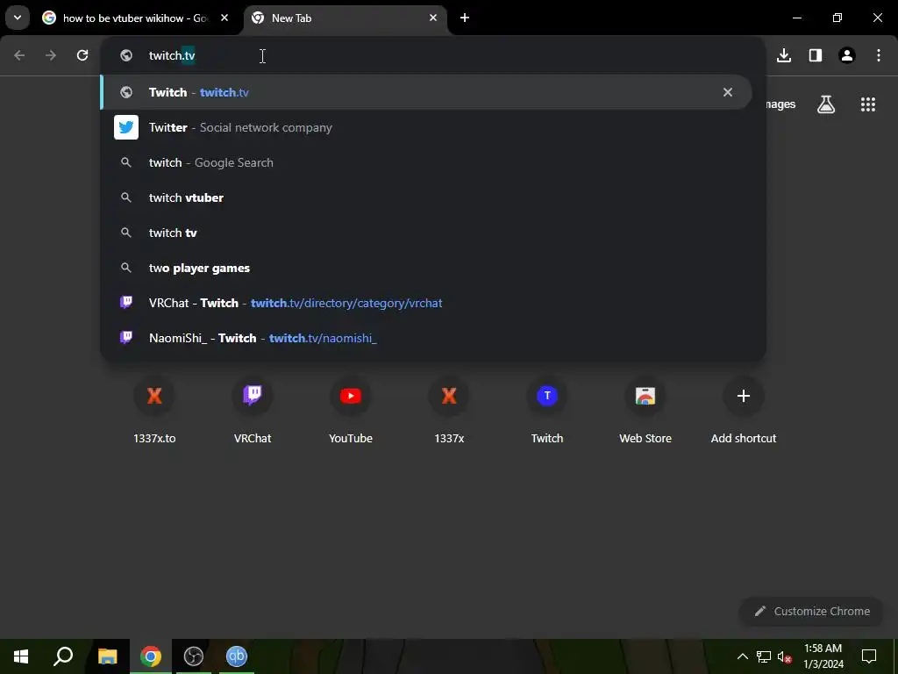Open the Search Labs flask icon
The width and height of the screenshot is (898, 674).
click(826, 104)
